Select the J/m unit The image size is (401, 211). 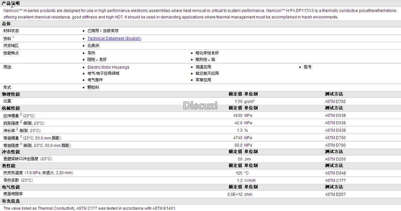248,159
